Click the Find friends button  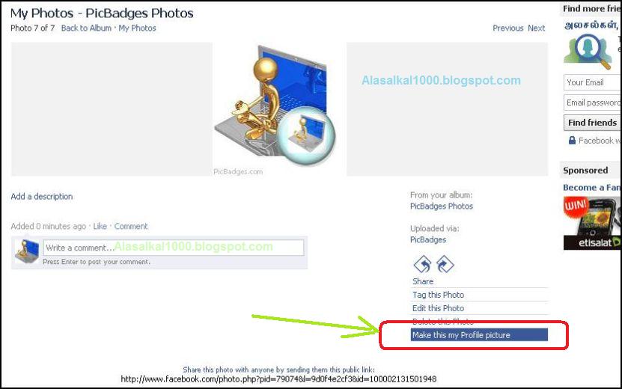tap(593, 123)
